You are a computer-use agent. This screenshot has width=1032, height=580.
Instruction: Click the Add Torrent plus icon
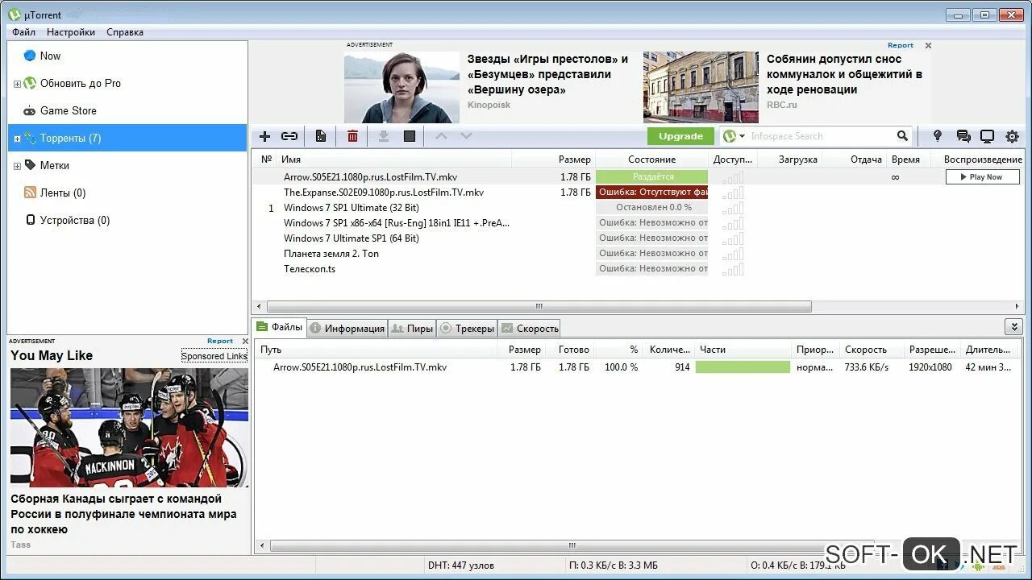click(264, 136)
